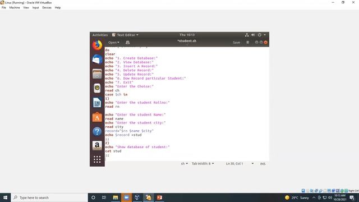Open Task View on Windows taskbar

pos(104,198)
